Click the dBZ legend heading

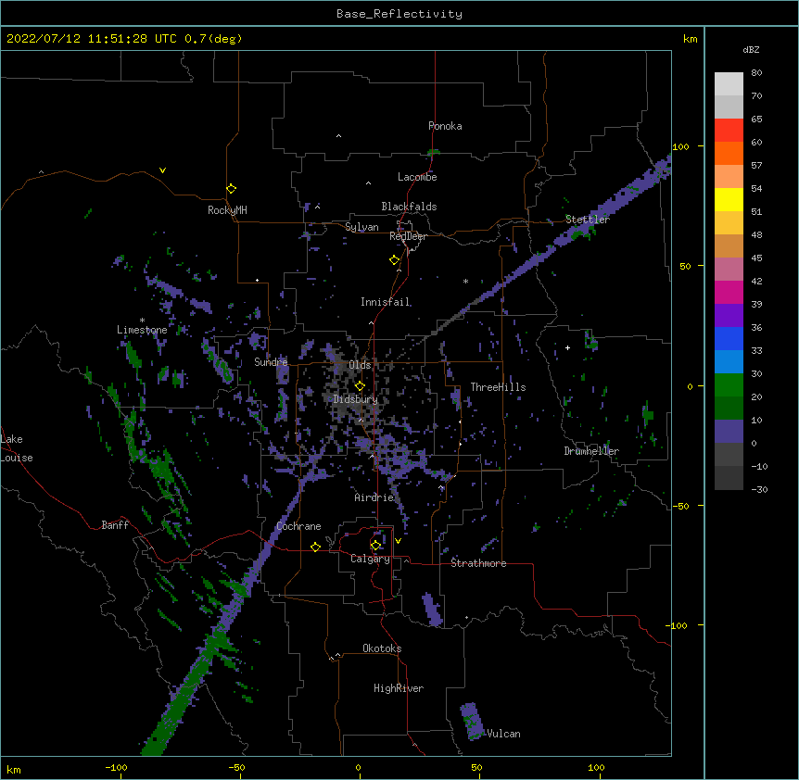pyautogui.click(x=751, y=49)
